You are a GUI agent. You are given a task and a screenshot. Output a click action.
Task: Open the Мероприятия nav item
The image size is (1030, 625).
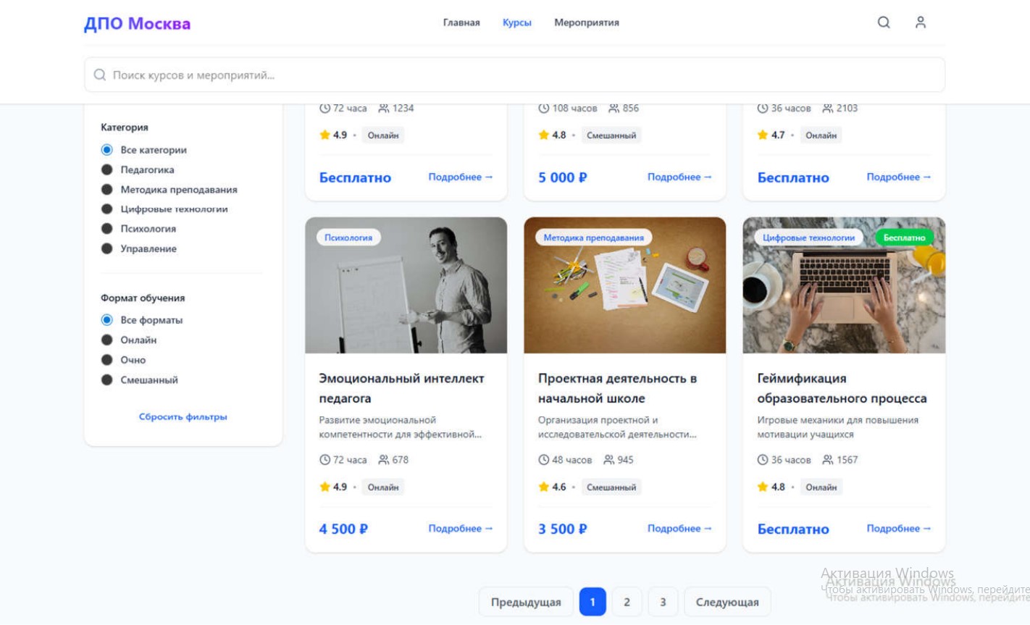pos(587,22)
